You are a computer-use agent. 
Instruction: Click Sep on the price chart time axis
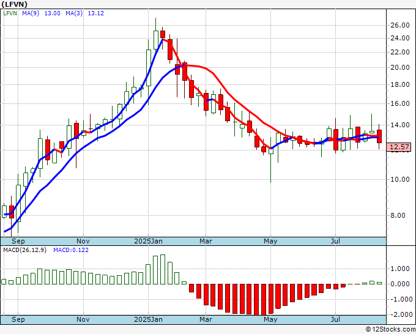point(18,241)
